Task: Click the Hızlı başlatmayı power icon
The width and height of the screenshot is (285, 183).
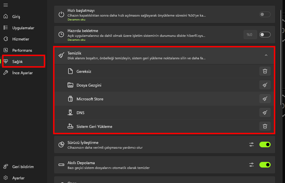Action: pyautogui.click(x=61, y=14)
